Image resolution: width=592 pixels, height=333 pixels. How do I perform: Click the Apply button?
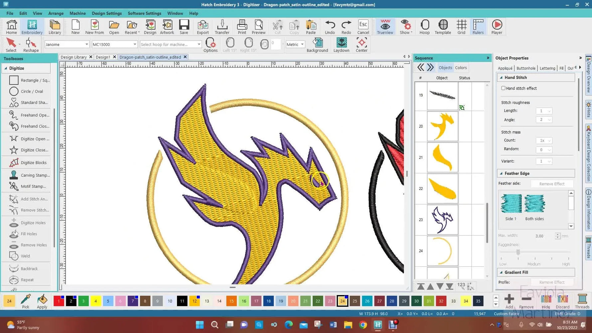(x=42, y=301)
